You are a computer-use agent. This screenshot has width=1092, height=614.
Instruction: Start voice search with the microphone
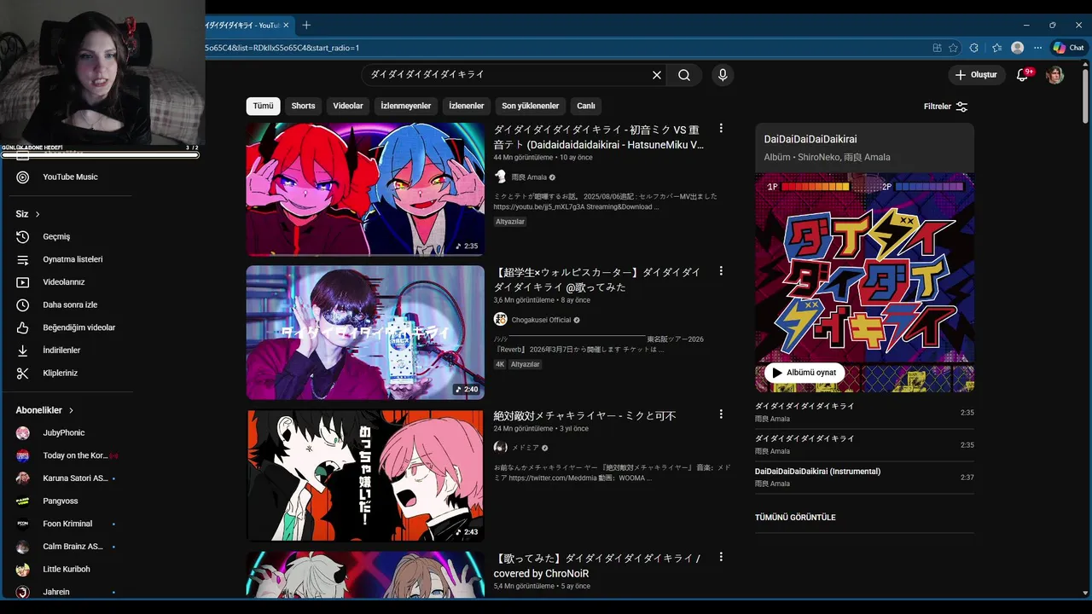click(723, 75)
